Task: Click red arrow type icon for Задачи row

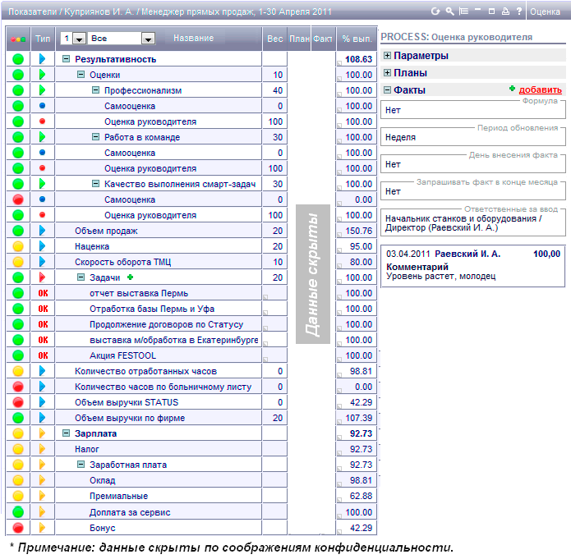Action: (x=42, y=277)
